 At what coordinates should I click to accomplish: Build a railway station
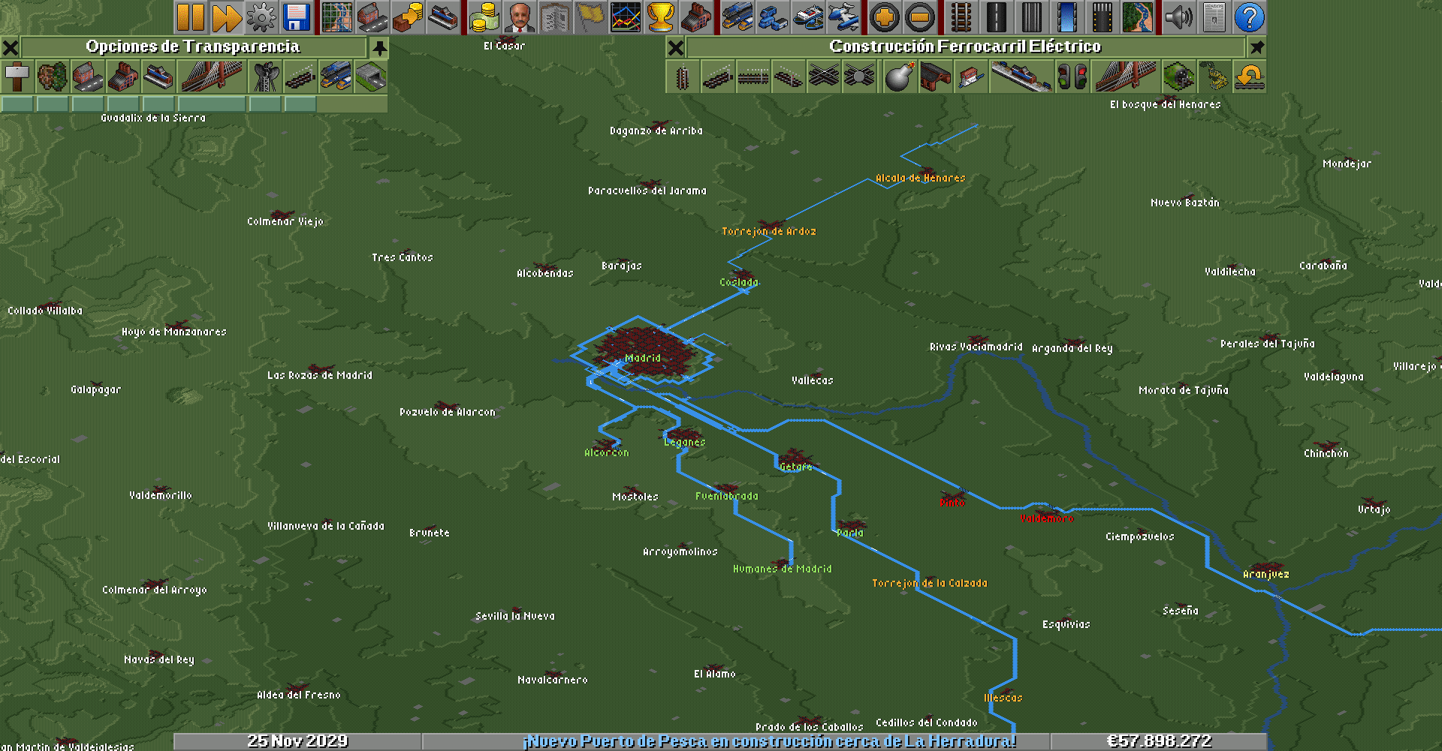coord(1021,77)
